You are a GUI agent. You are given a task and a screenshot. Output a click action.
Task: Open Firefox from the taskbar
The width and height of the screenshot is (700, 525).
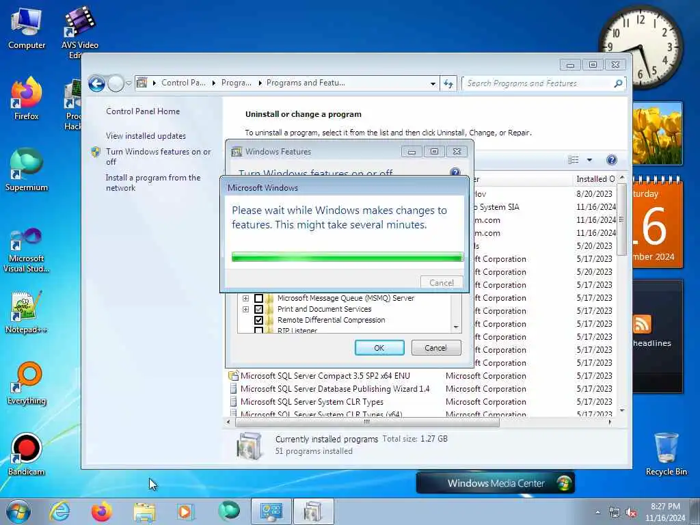[101, 511]
